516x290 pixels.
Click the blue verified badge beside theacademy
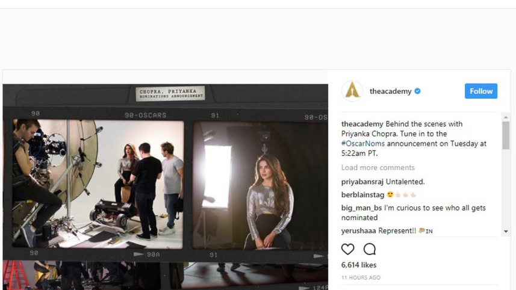[x=418, y=91]
